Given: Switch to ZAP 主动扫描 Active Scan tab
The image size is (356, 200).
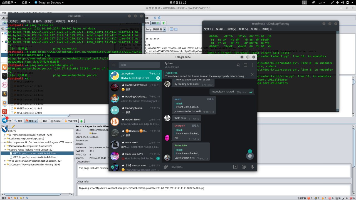Looking at the screenshot, I should point(71,121).
